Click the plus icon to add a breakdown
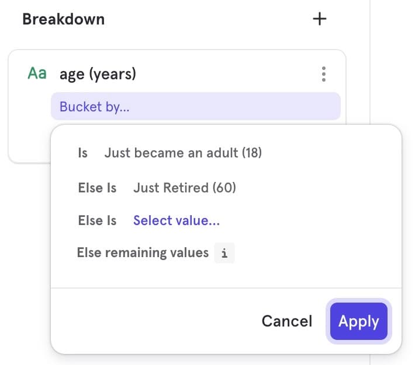 [x=319, y=19]
